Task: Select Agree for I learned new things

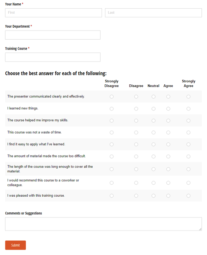Action: 168,109
